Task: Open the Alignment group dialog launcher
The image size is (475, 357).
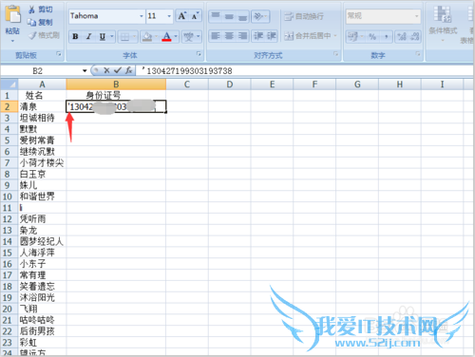Action: pyautogui.click(x=335, y=54)
